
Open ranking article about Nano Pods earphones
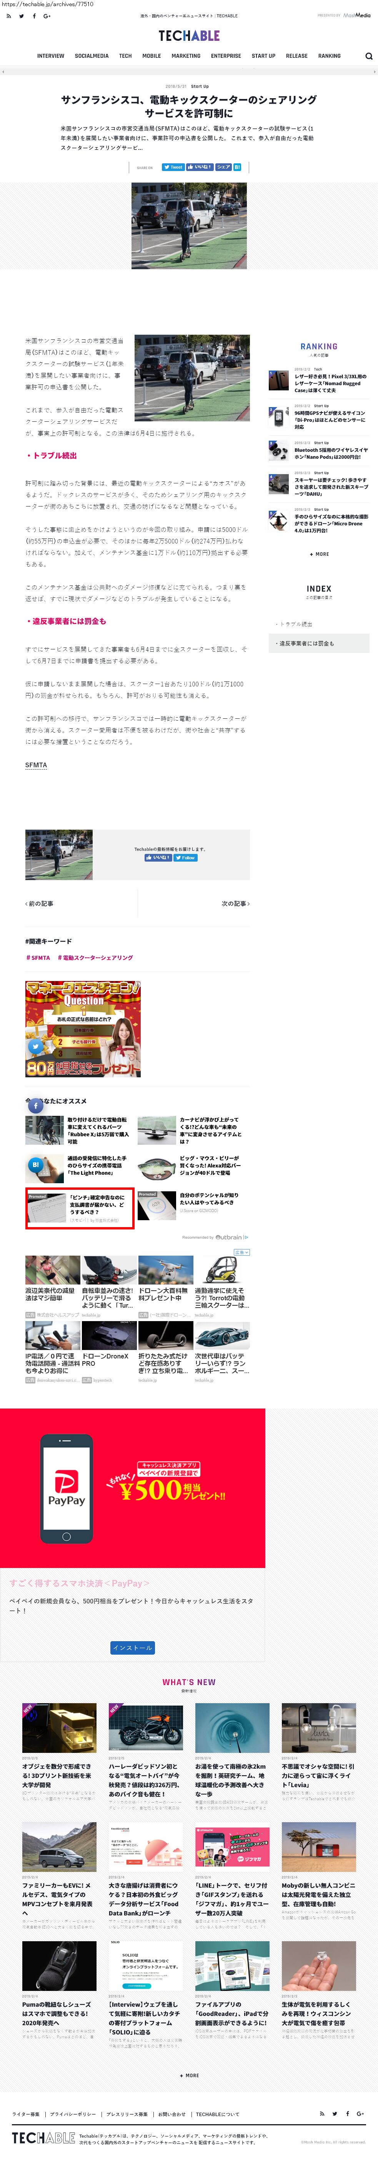[x=318, y=451]
